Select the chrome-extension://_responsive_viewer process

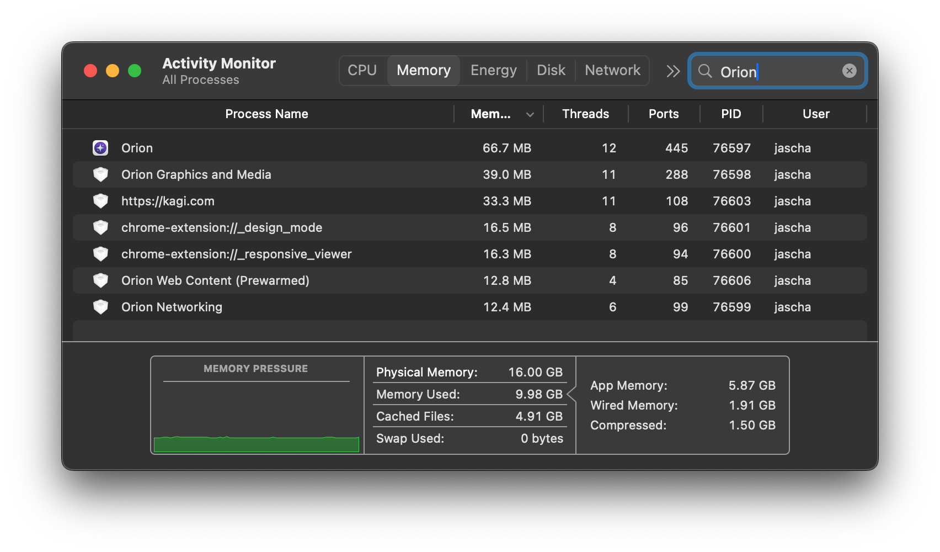coord(470,254)
